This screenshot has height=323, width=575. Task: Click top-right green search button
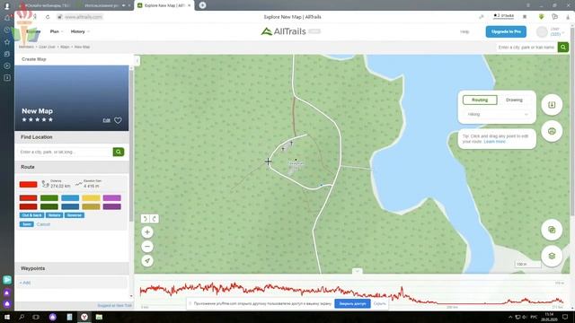click(x=563, y=47)
